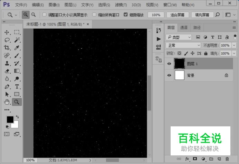Add a layer mask
This screenshot has width=239, height=164.
coord(195,159)
